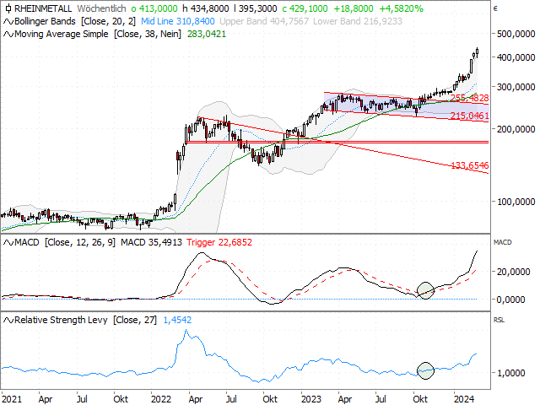
Task: Click the change value +18,8000
Action: pyautogui.click(x=354, y=8)
